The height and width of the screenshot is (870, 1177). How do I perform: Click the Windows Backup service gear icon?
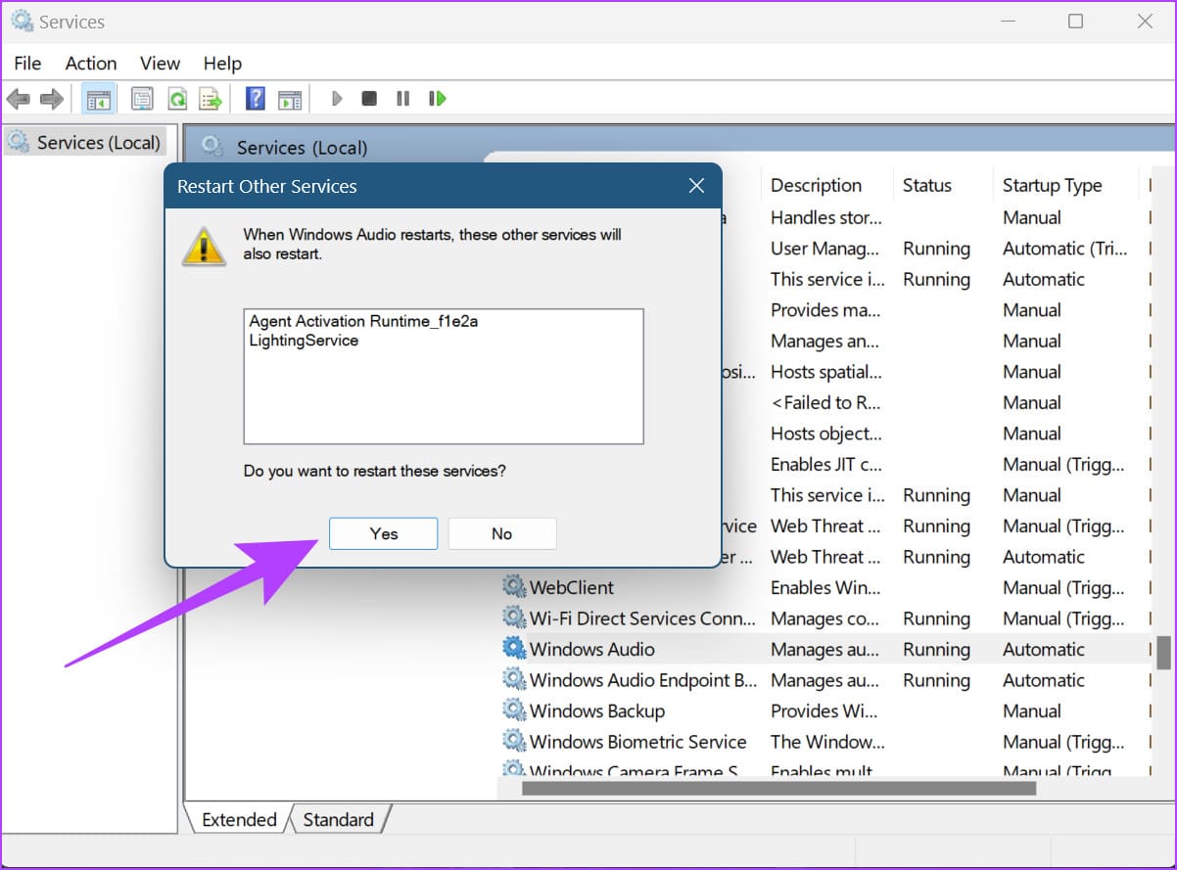(514, 710)
